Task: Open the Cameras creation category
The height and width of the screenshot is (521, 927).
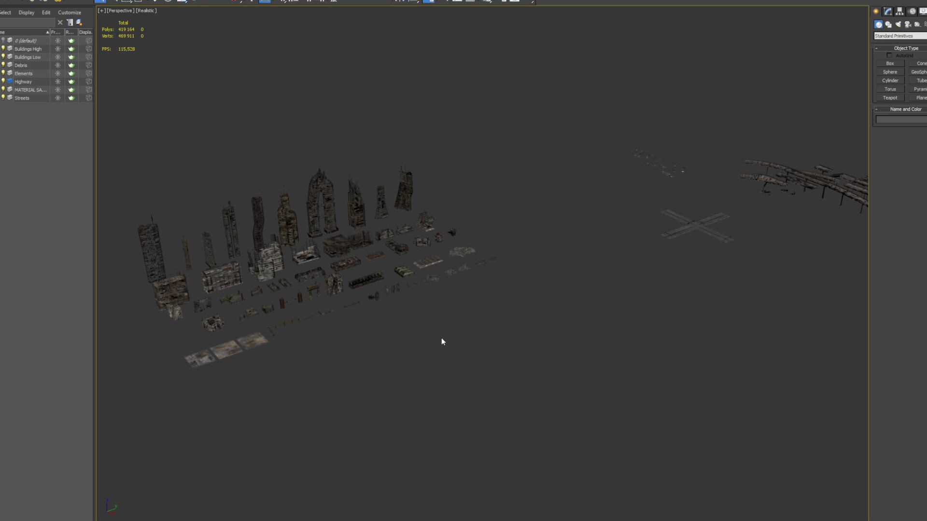Action: pyautogui.click(x=908, y=25)
